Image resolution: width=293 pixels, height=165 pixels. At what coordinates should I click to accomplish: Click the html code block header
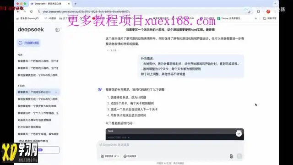point(174,131)
